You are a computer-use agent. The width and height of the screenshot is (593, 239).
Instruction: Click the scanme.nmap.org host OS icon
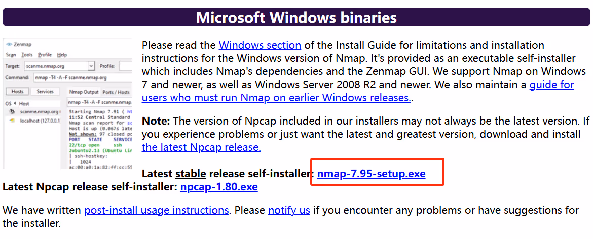click(x=13, y=112)
